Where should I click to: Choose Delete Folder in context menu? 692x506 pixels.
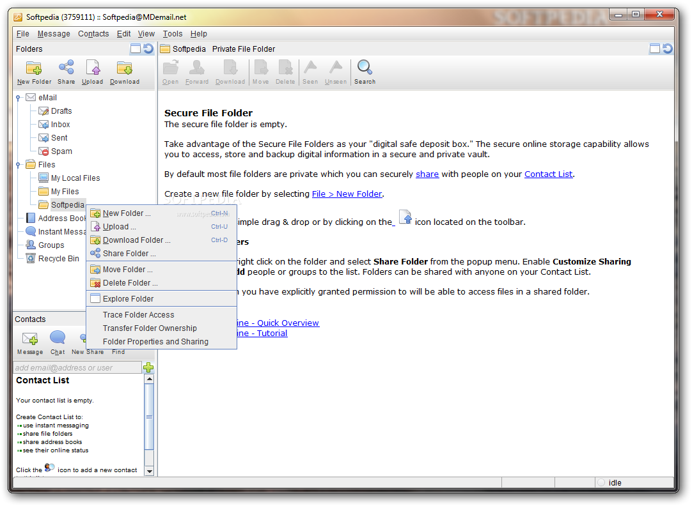coord(162,283)
